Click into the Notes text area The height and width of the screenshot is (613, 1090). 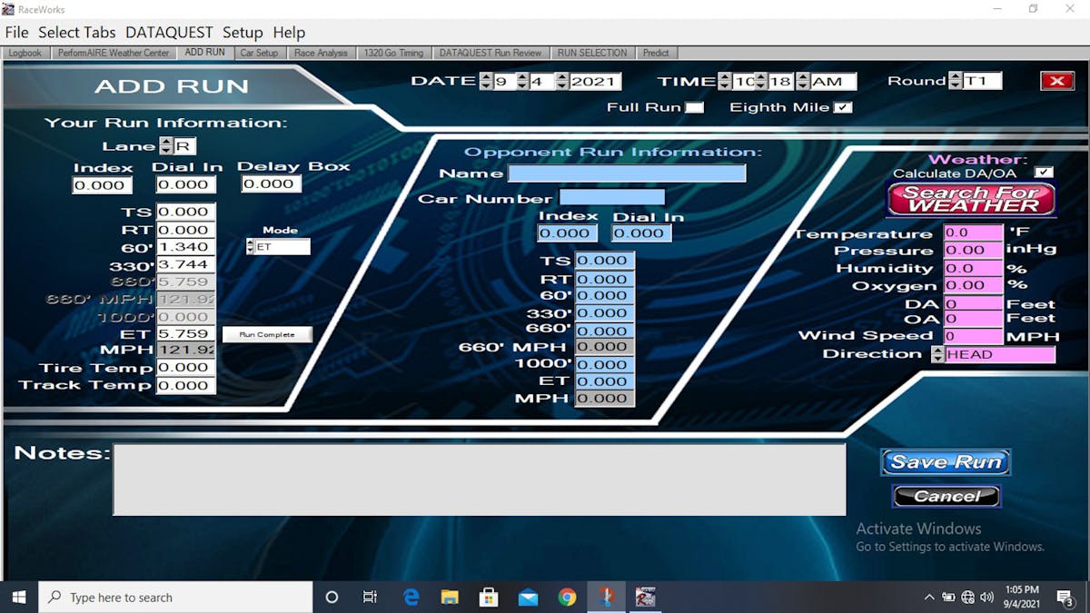pos(479,480)
